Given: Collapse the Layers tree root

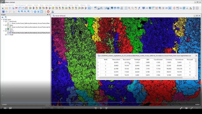Looking at the screenshot, I should tap(2, 20).
